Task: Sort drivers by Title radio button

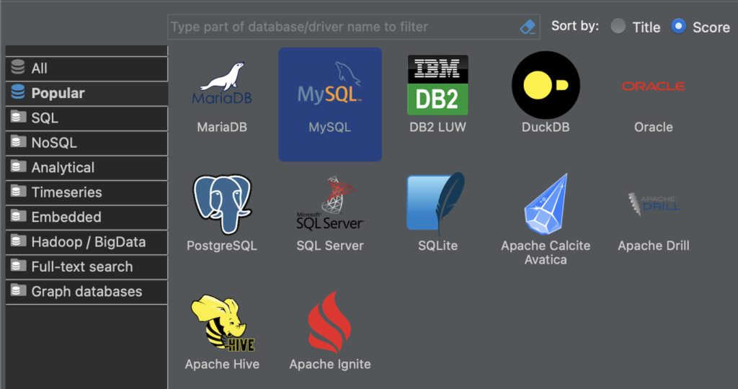Action: pos(618,27)
